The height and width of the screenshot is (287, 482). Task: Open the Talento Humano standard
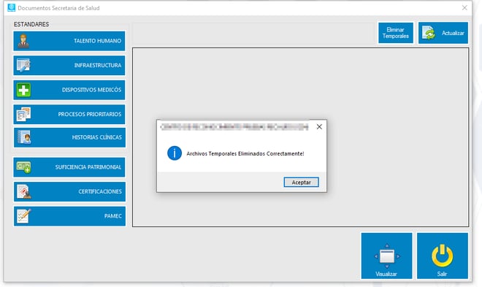(x=69, y=41)
